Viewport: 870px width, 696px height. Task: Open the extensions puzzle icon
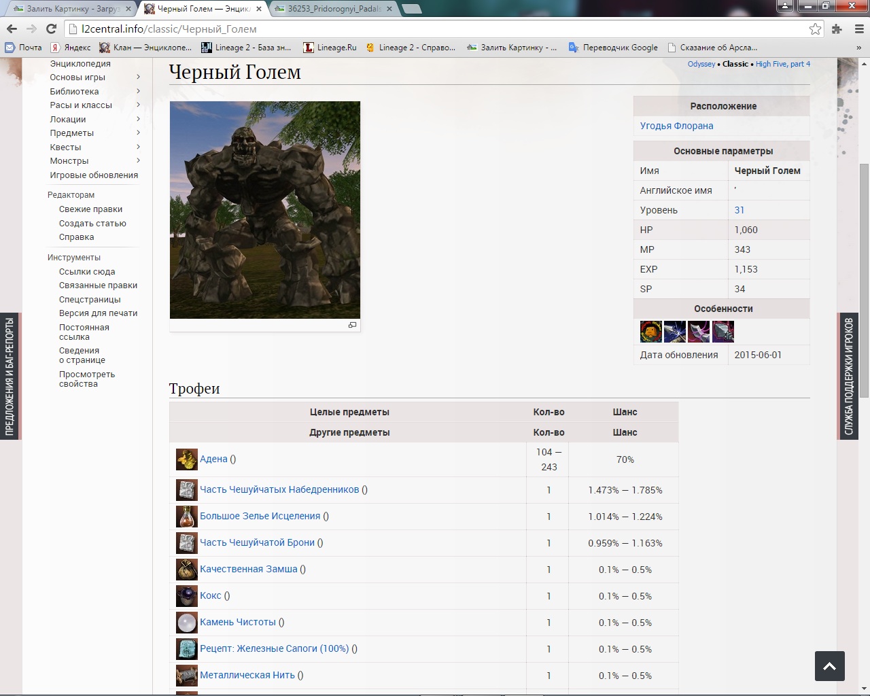coord(837,29)
